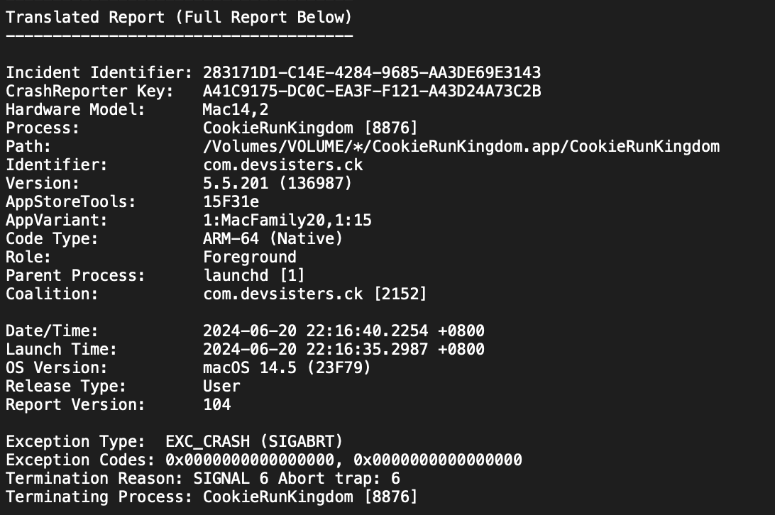Click the Termination Reason line text
Viewport: 775px width, 515px height.
[x=202, y=478]
